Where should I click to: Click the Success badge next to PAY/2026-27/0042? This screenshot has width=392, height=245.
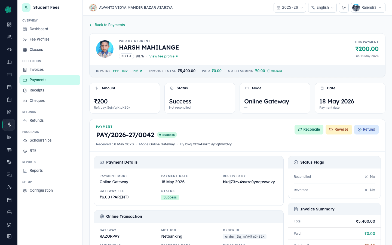(167, 135)
